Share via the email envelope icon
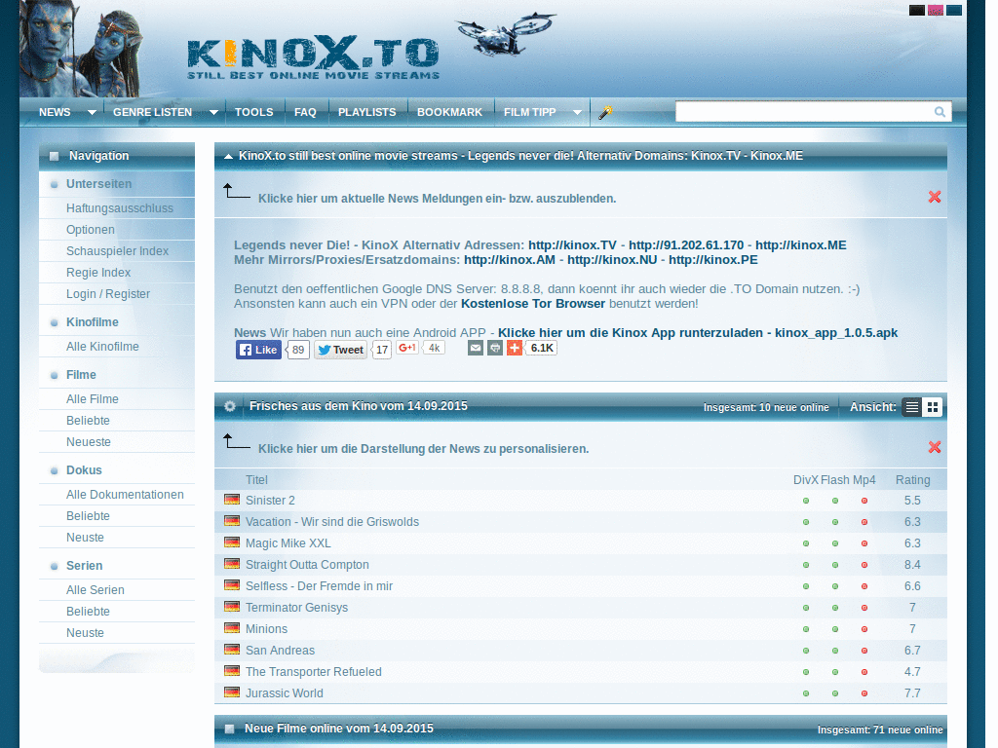 coord(476,348)
